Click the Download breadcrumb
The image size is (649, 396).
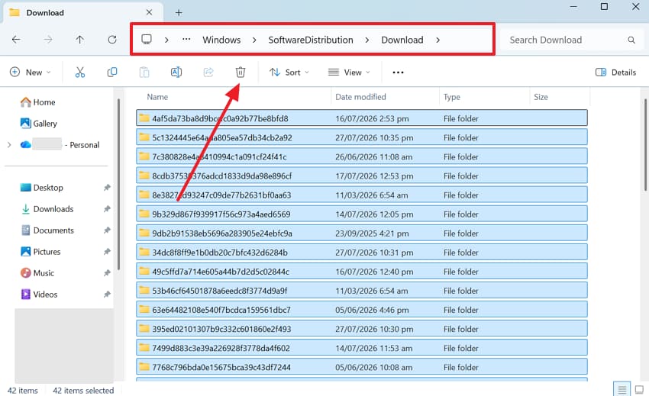[402, 40]
